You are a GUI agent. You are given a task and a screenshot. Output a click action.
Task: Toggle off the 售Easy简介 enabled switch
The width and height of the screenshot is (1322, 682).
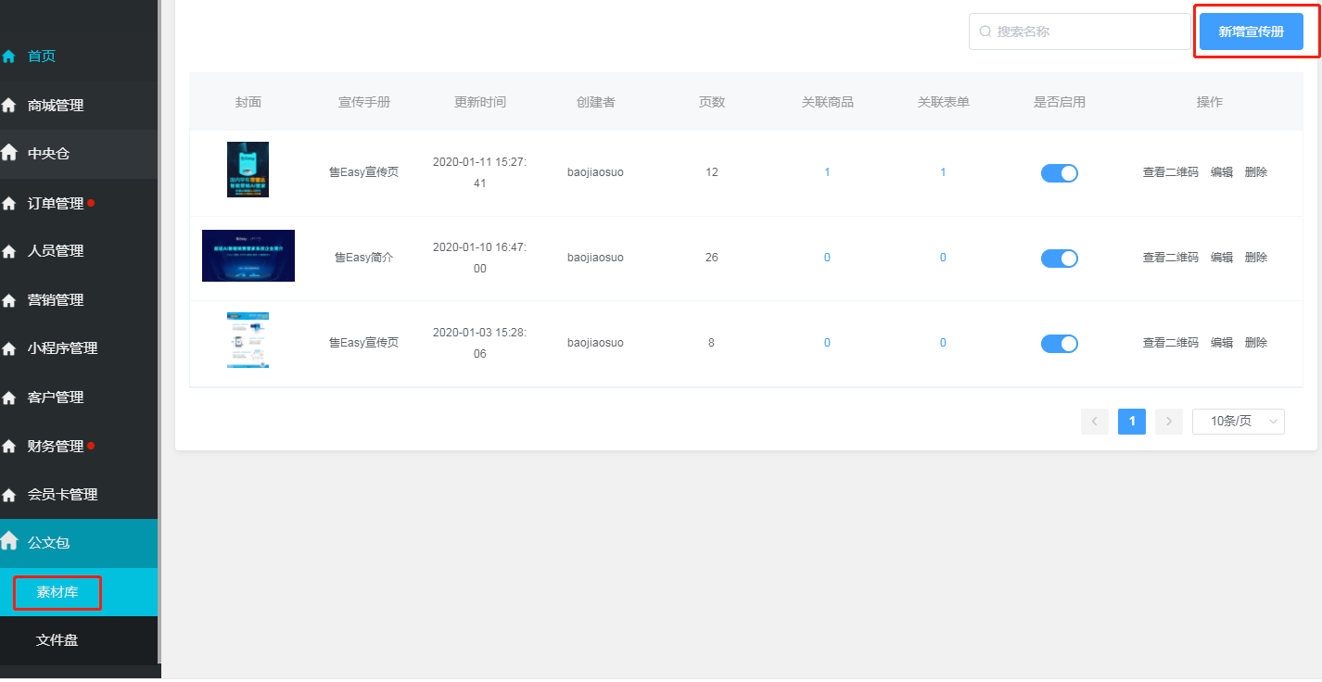pyautogui.click(x=1060, y=259)
